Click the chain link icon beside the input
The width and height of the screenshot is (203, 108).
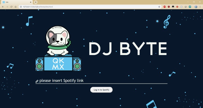37,81
